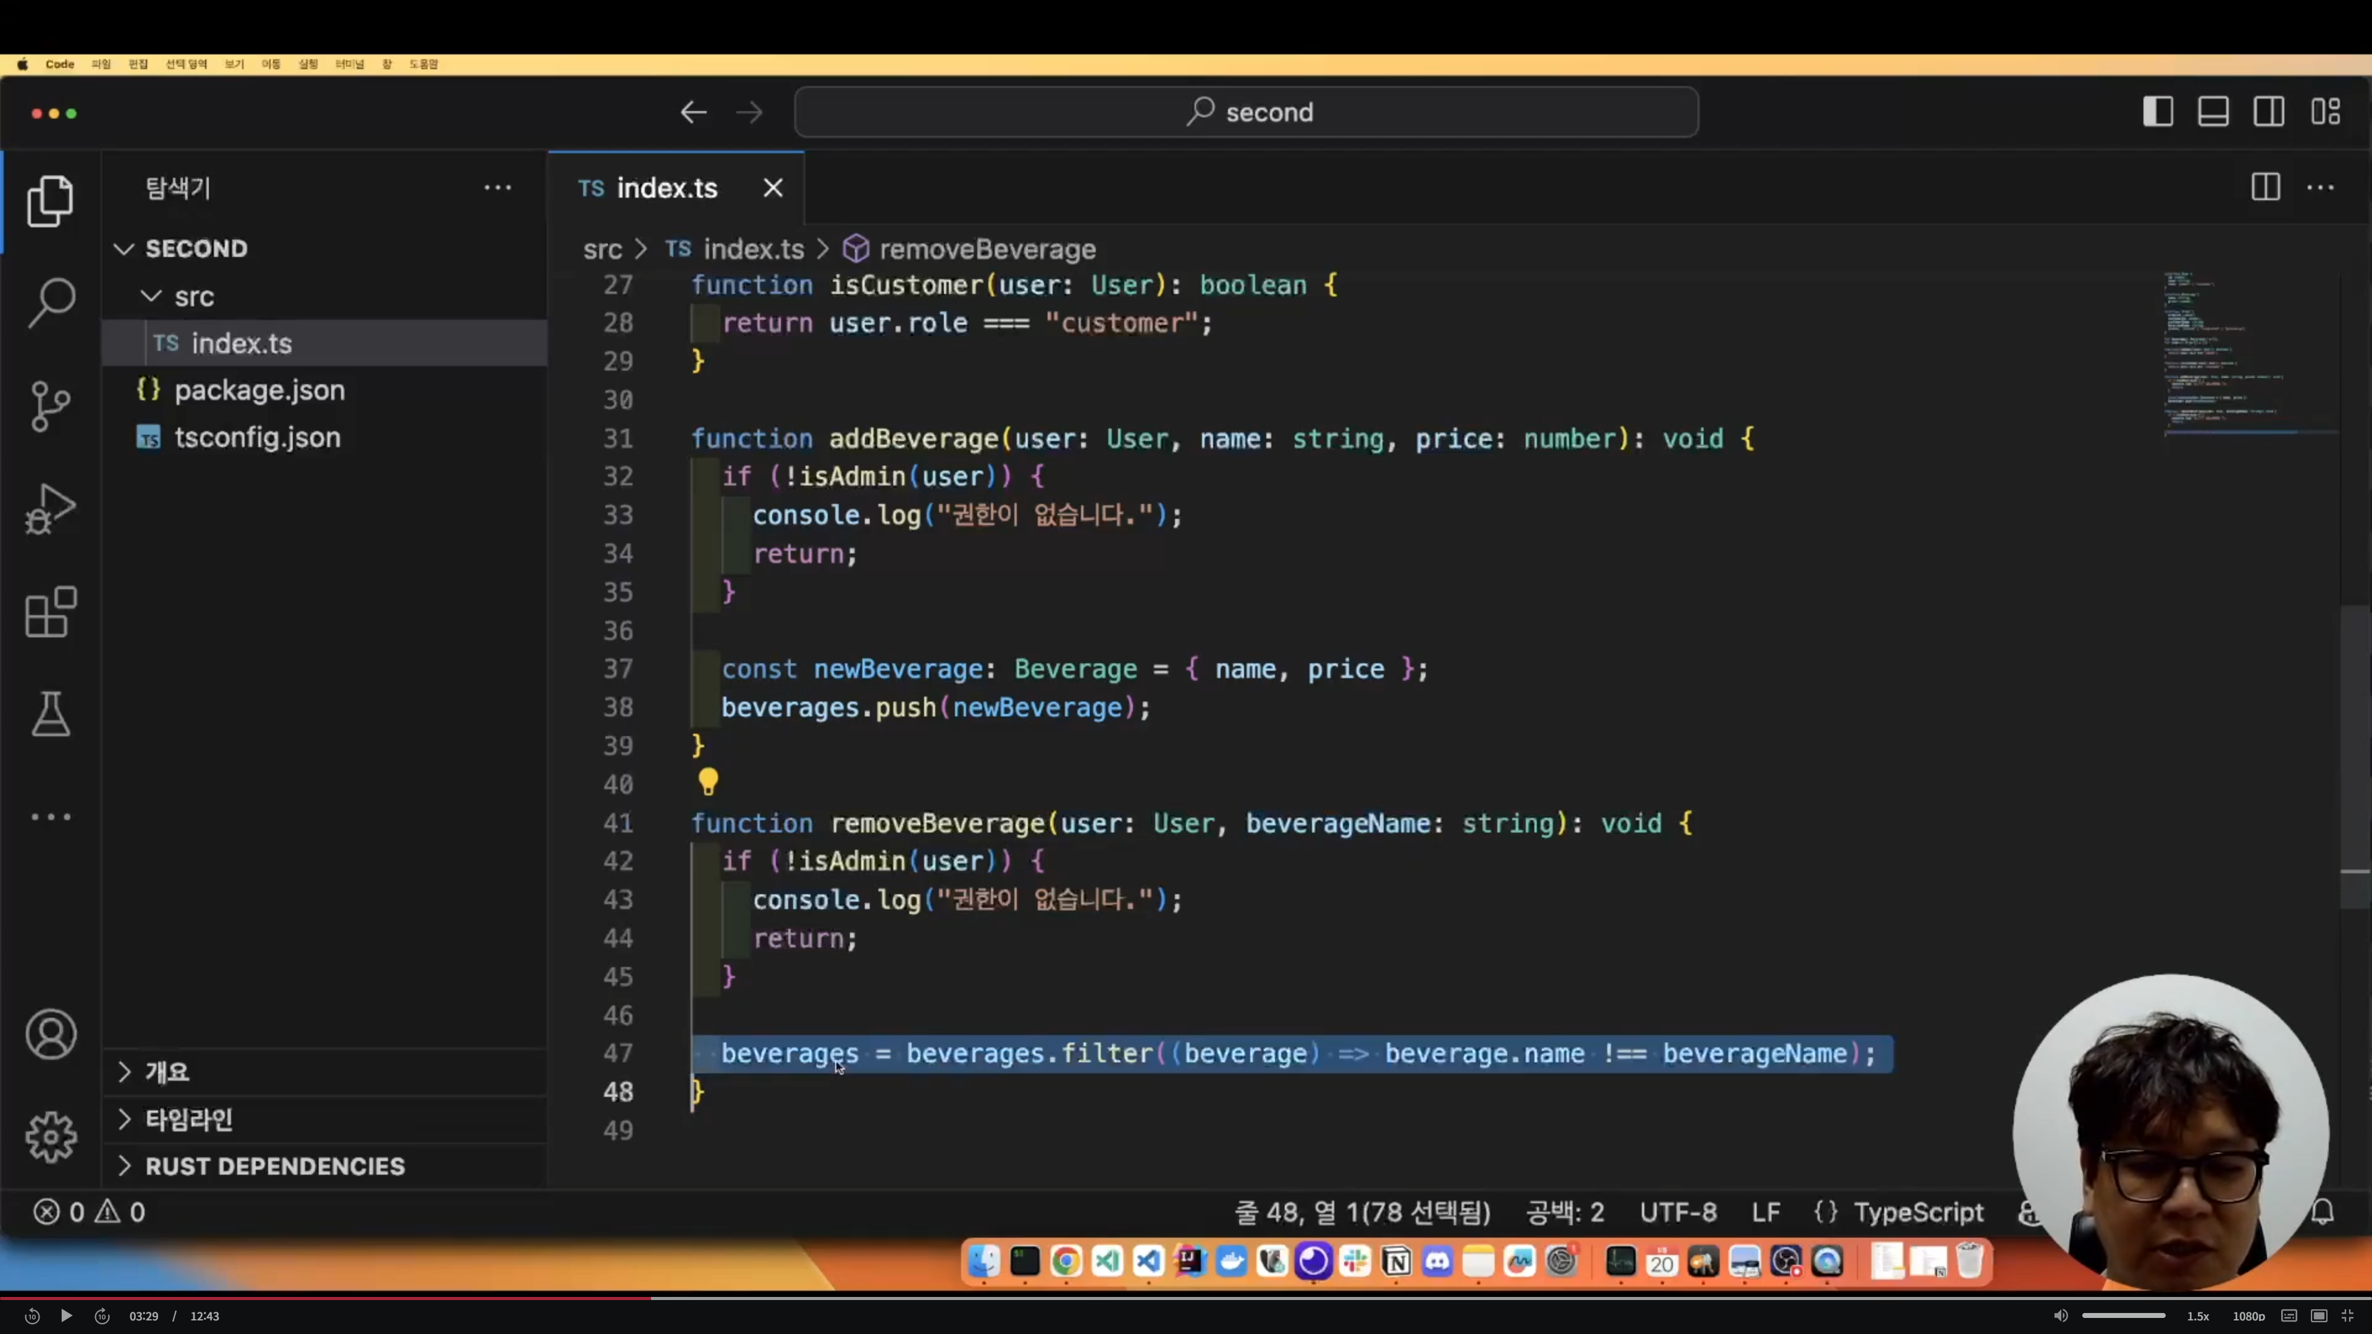Select index.ts in the explorer tree

tap(324, 343)
